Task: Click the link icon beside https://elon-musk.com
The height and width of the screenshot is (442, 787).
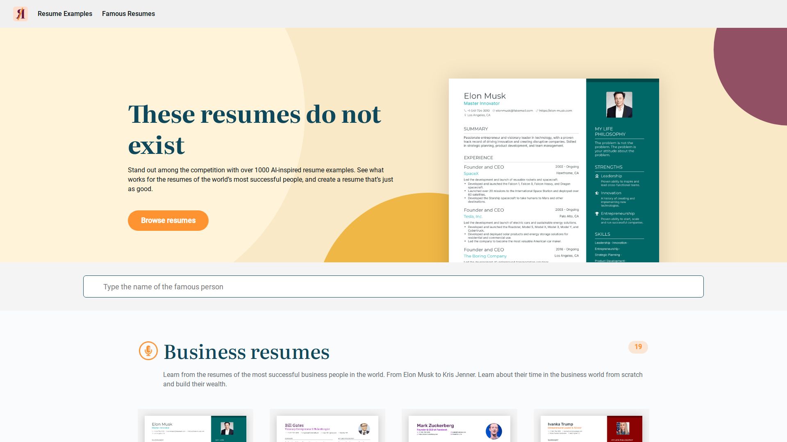Action: 537,110
